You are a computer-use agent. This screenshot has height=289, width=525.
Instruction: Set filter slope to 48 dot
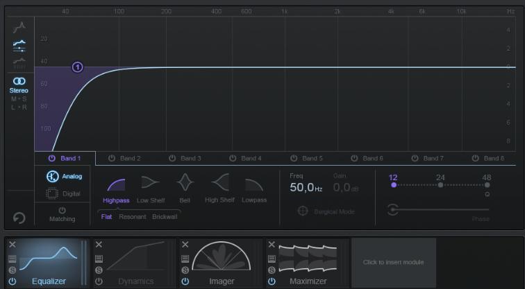[x=487, y=185]
